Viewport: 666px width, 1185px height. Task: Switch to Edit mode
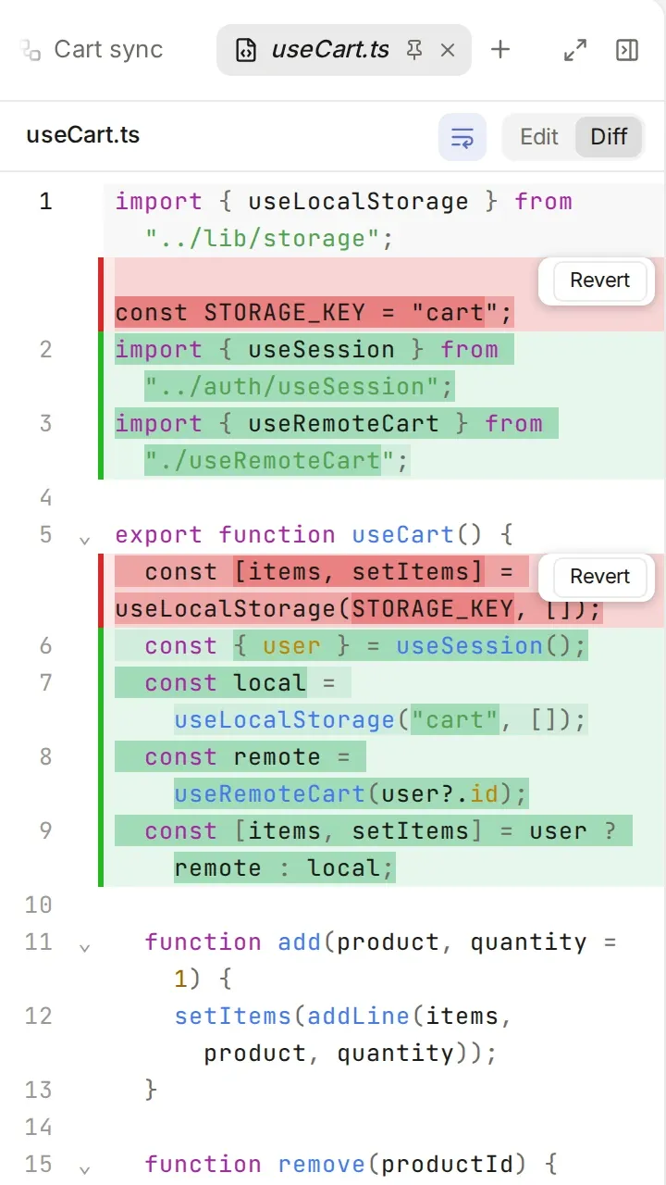click(x=538, y=137)
